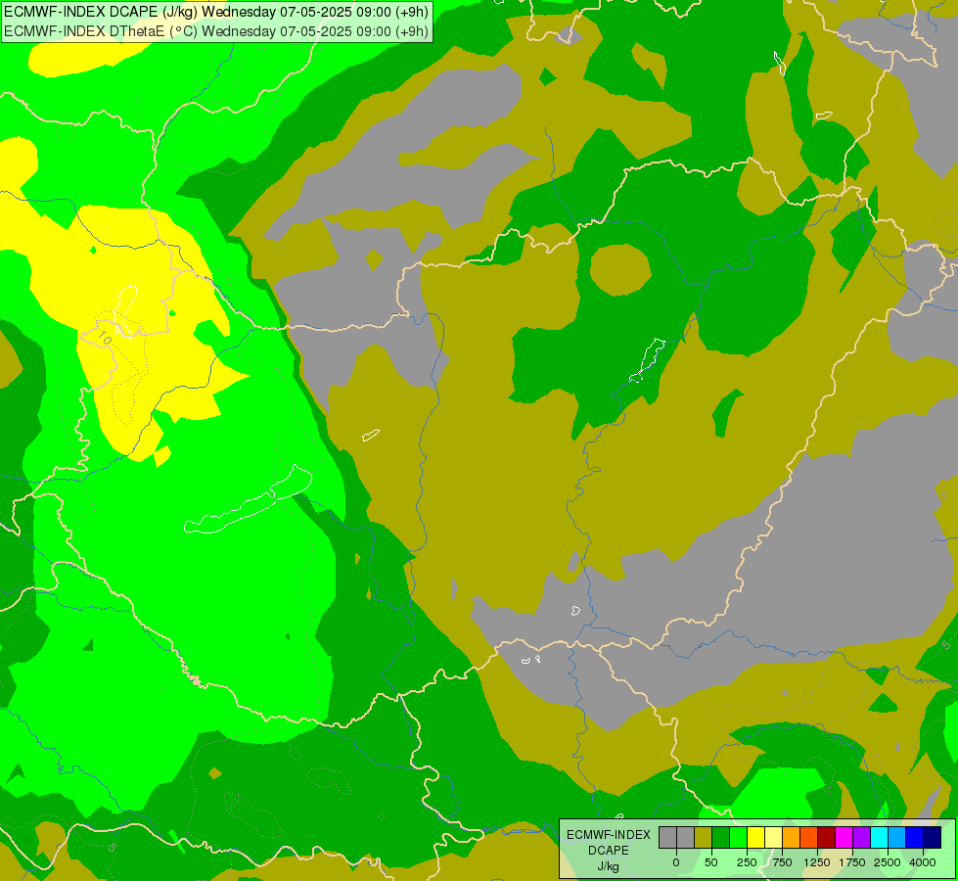Select the purple legend swatch
The image size is (958, 881).
[861, 838]
